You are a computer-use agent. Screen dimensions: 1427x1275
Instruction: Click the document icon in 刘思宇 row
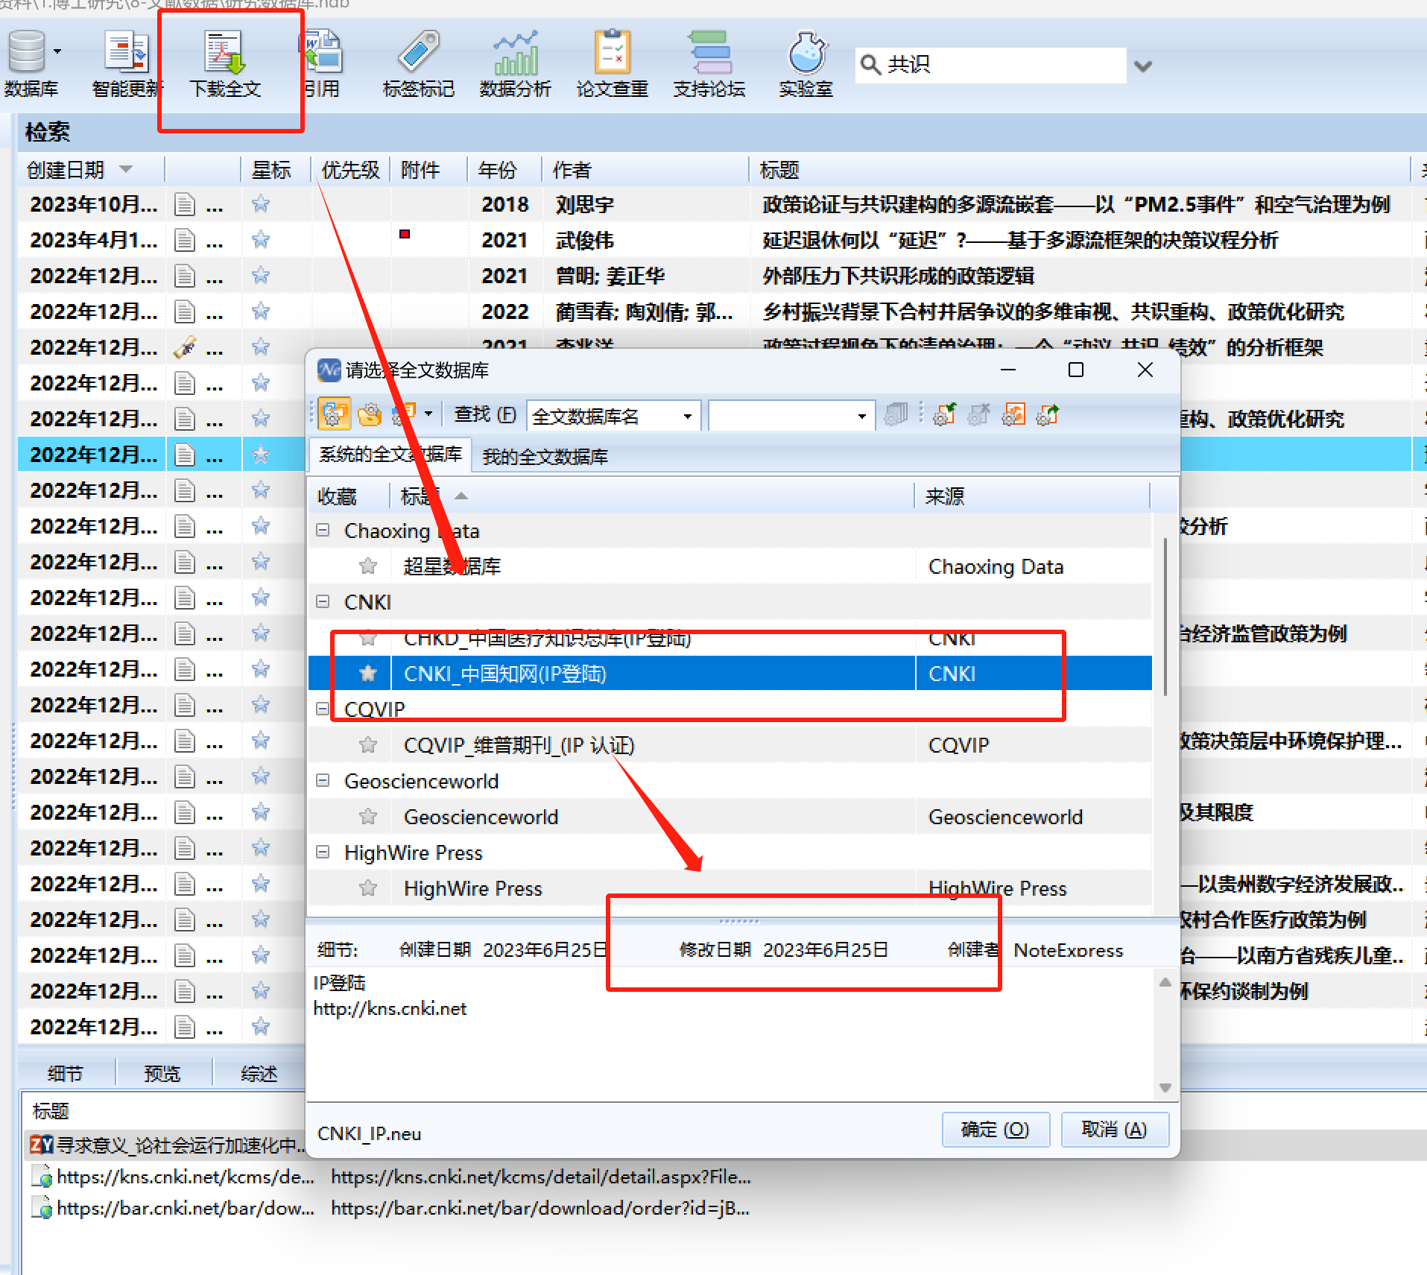[185, 204]
